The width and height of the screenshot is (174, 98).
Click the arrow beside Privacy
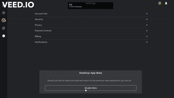147,25
